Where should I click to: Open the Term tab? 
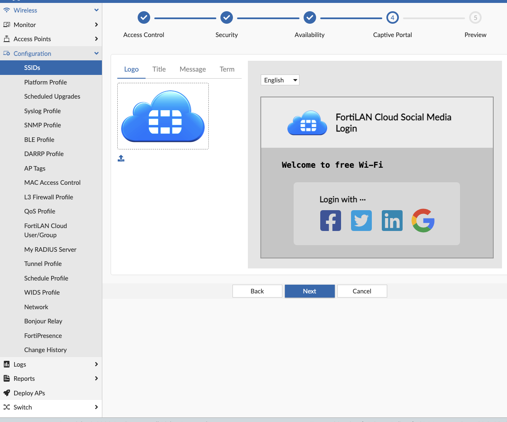[227, 69]
